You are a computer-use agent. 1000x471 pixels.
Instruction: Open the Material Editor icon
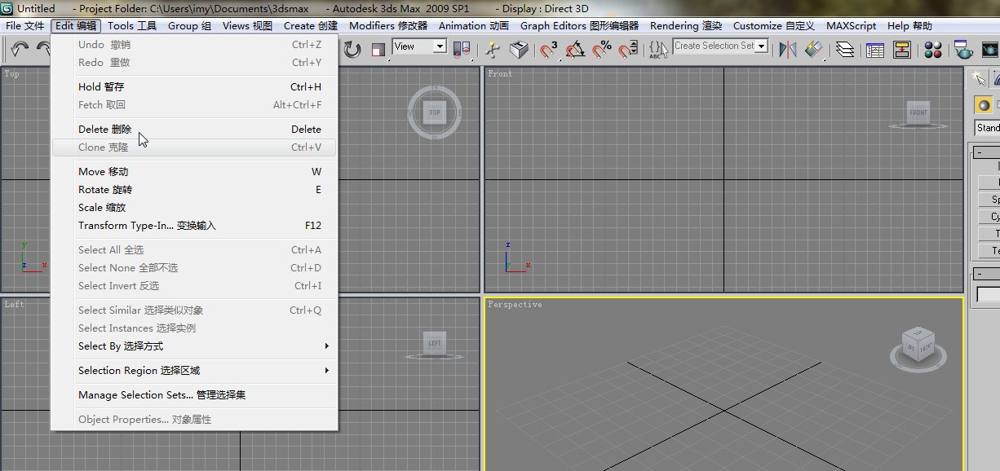point(933,49)
